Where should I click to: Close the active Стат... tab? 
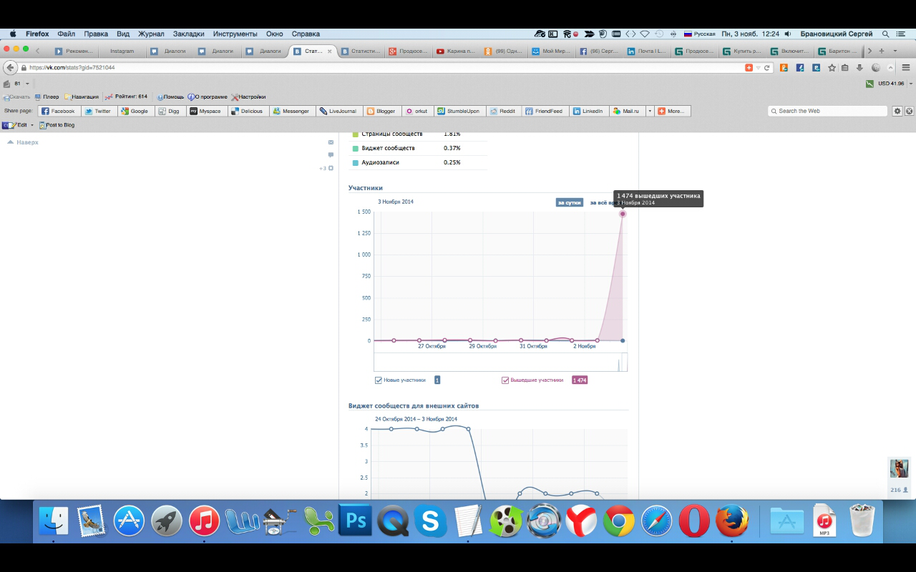click(328, 51)
